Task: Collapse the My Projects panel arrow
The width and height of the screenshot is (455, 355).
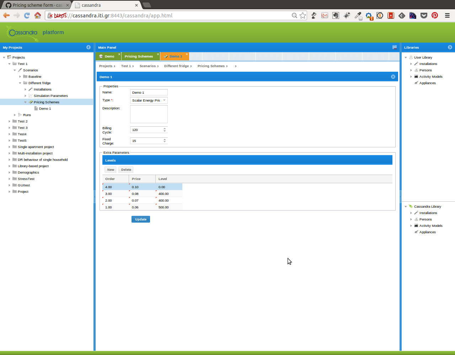Action: (89, 47)
